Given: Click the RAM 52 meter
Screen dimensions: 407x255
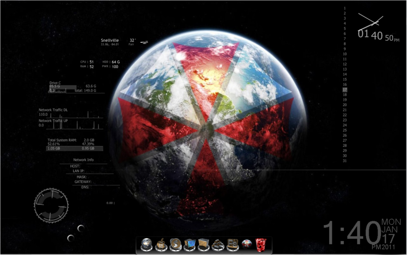Looking at the screenshot, I should [87, 66].
